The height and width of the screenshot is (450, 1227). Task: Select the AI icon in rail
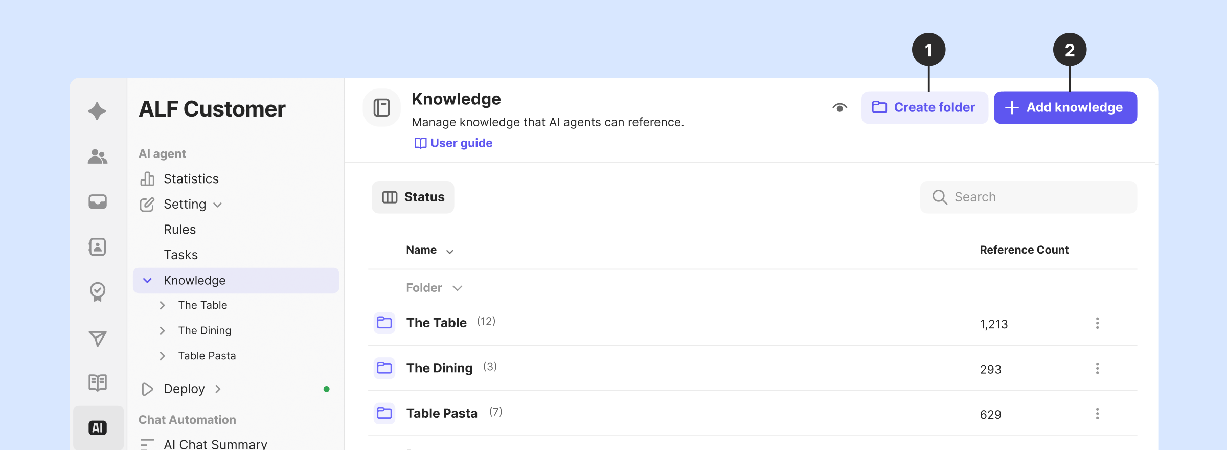pyautogui.click(x=98, y=428)
